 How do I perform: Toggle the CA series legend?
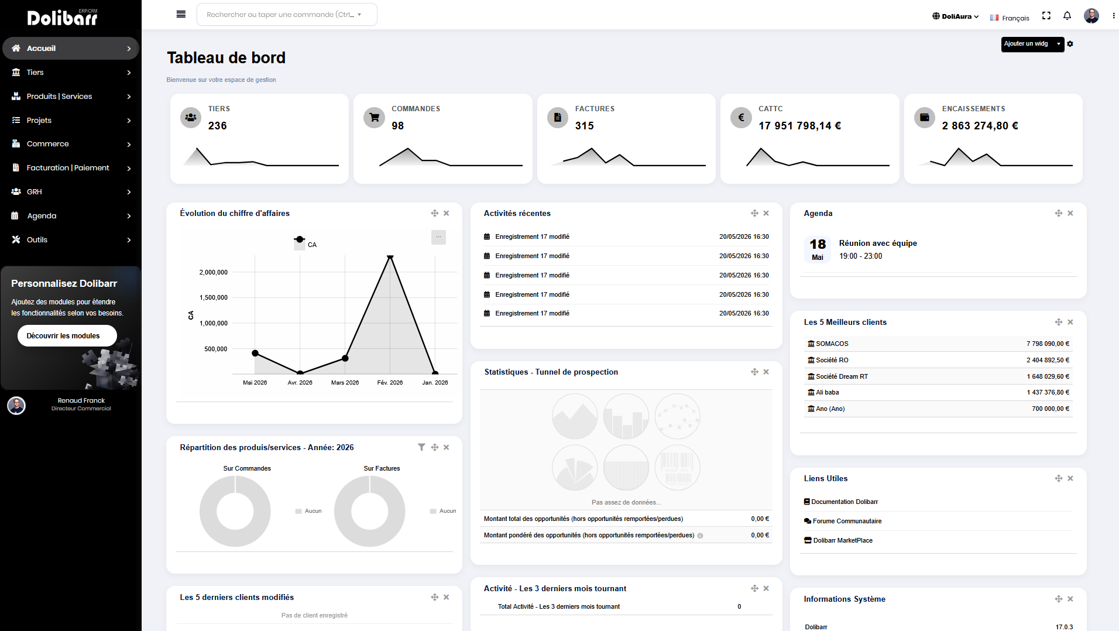305,244
